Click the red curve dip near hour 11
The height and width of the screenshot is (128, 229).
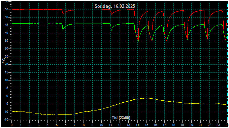tap(111, 14)
